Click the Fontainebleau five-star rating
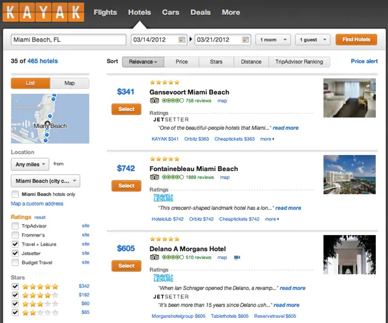Viewport: 388px width, 323px height. (164, 159)
